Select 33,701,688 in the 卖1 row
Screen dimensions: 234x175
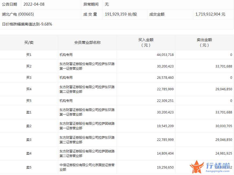224,112
